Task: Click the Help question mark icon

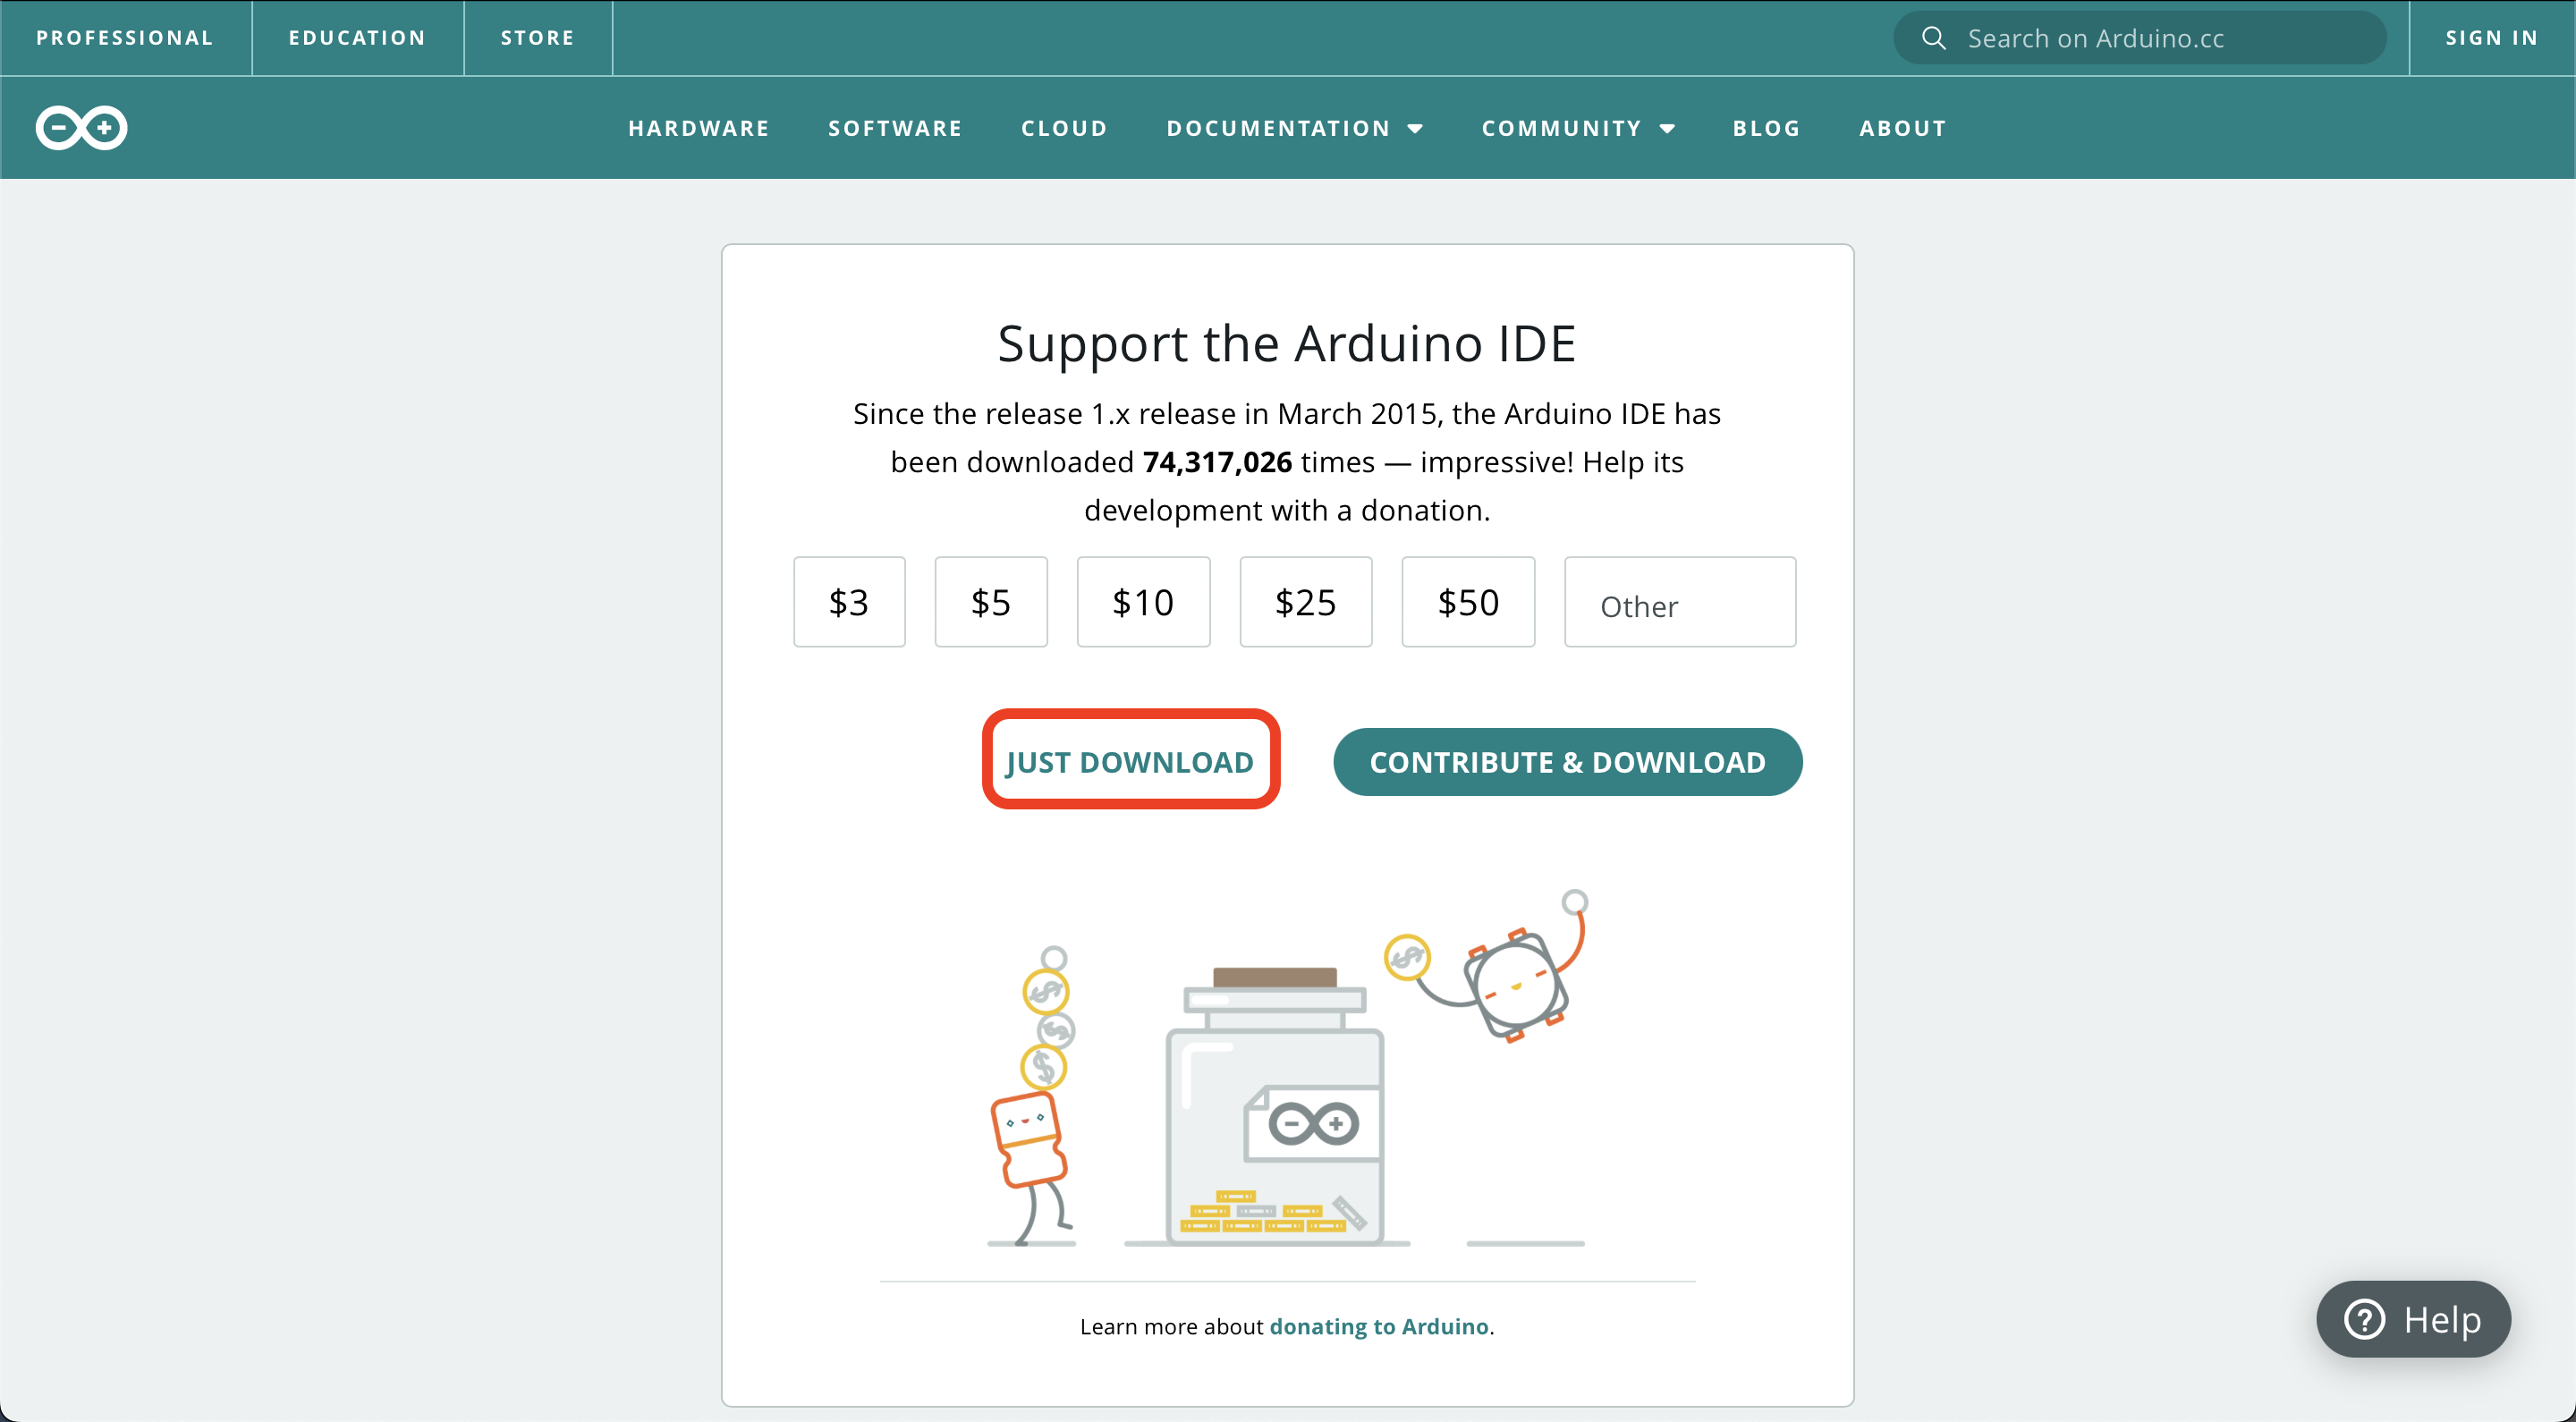Action: click(2364, 1319)
